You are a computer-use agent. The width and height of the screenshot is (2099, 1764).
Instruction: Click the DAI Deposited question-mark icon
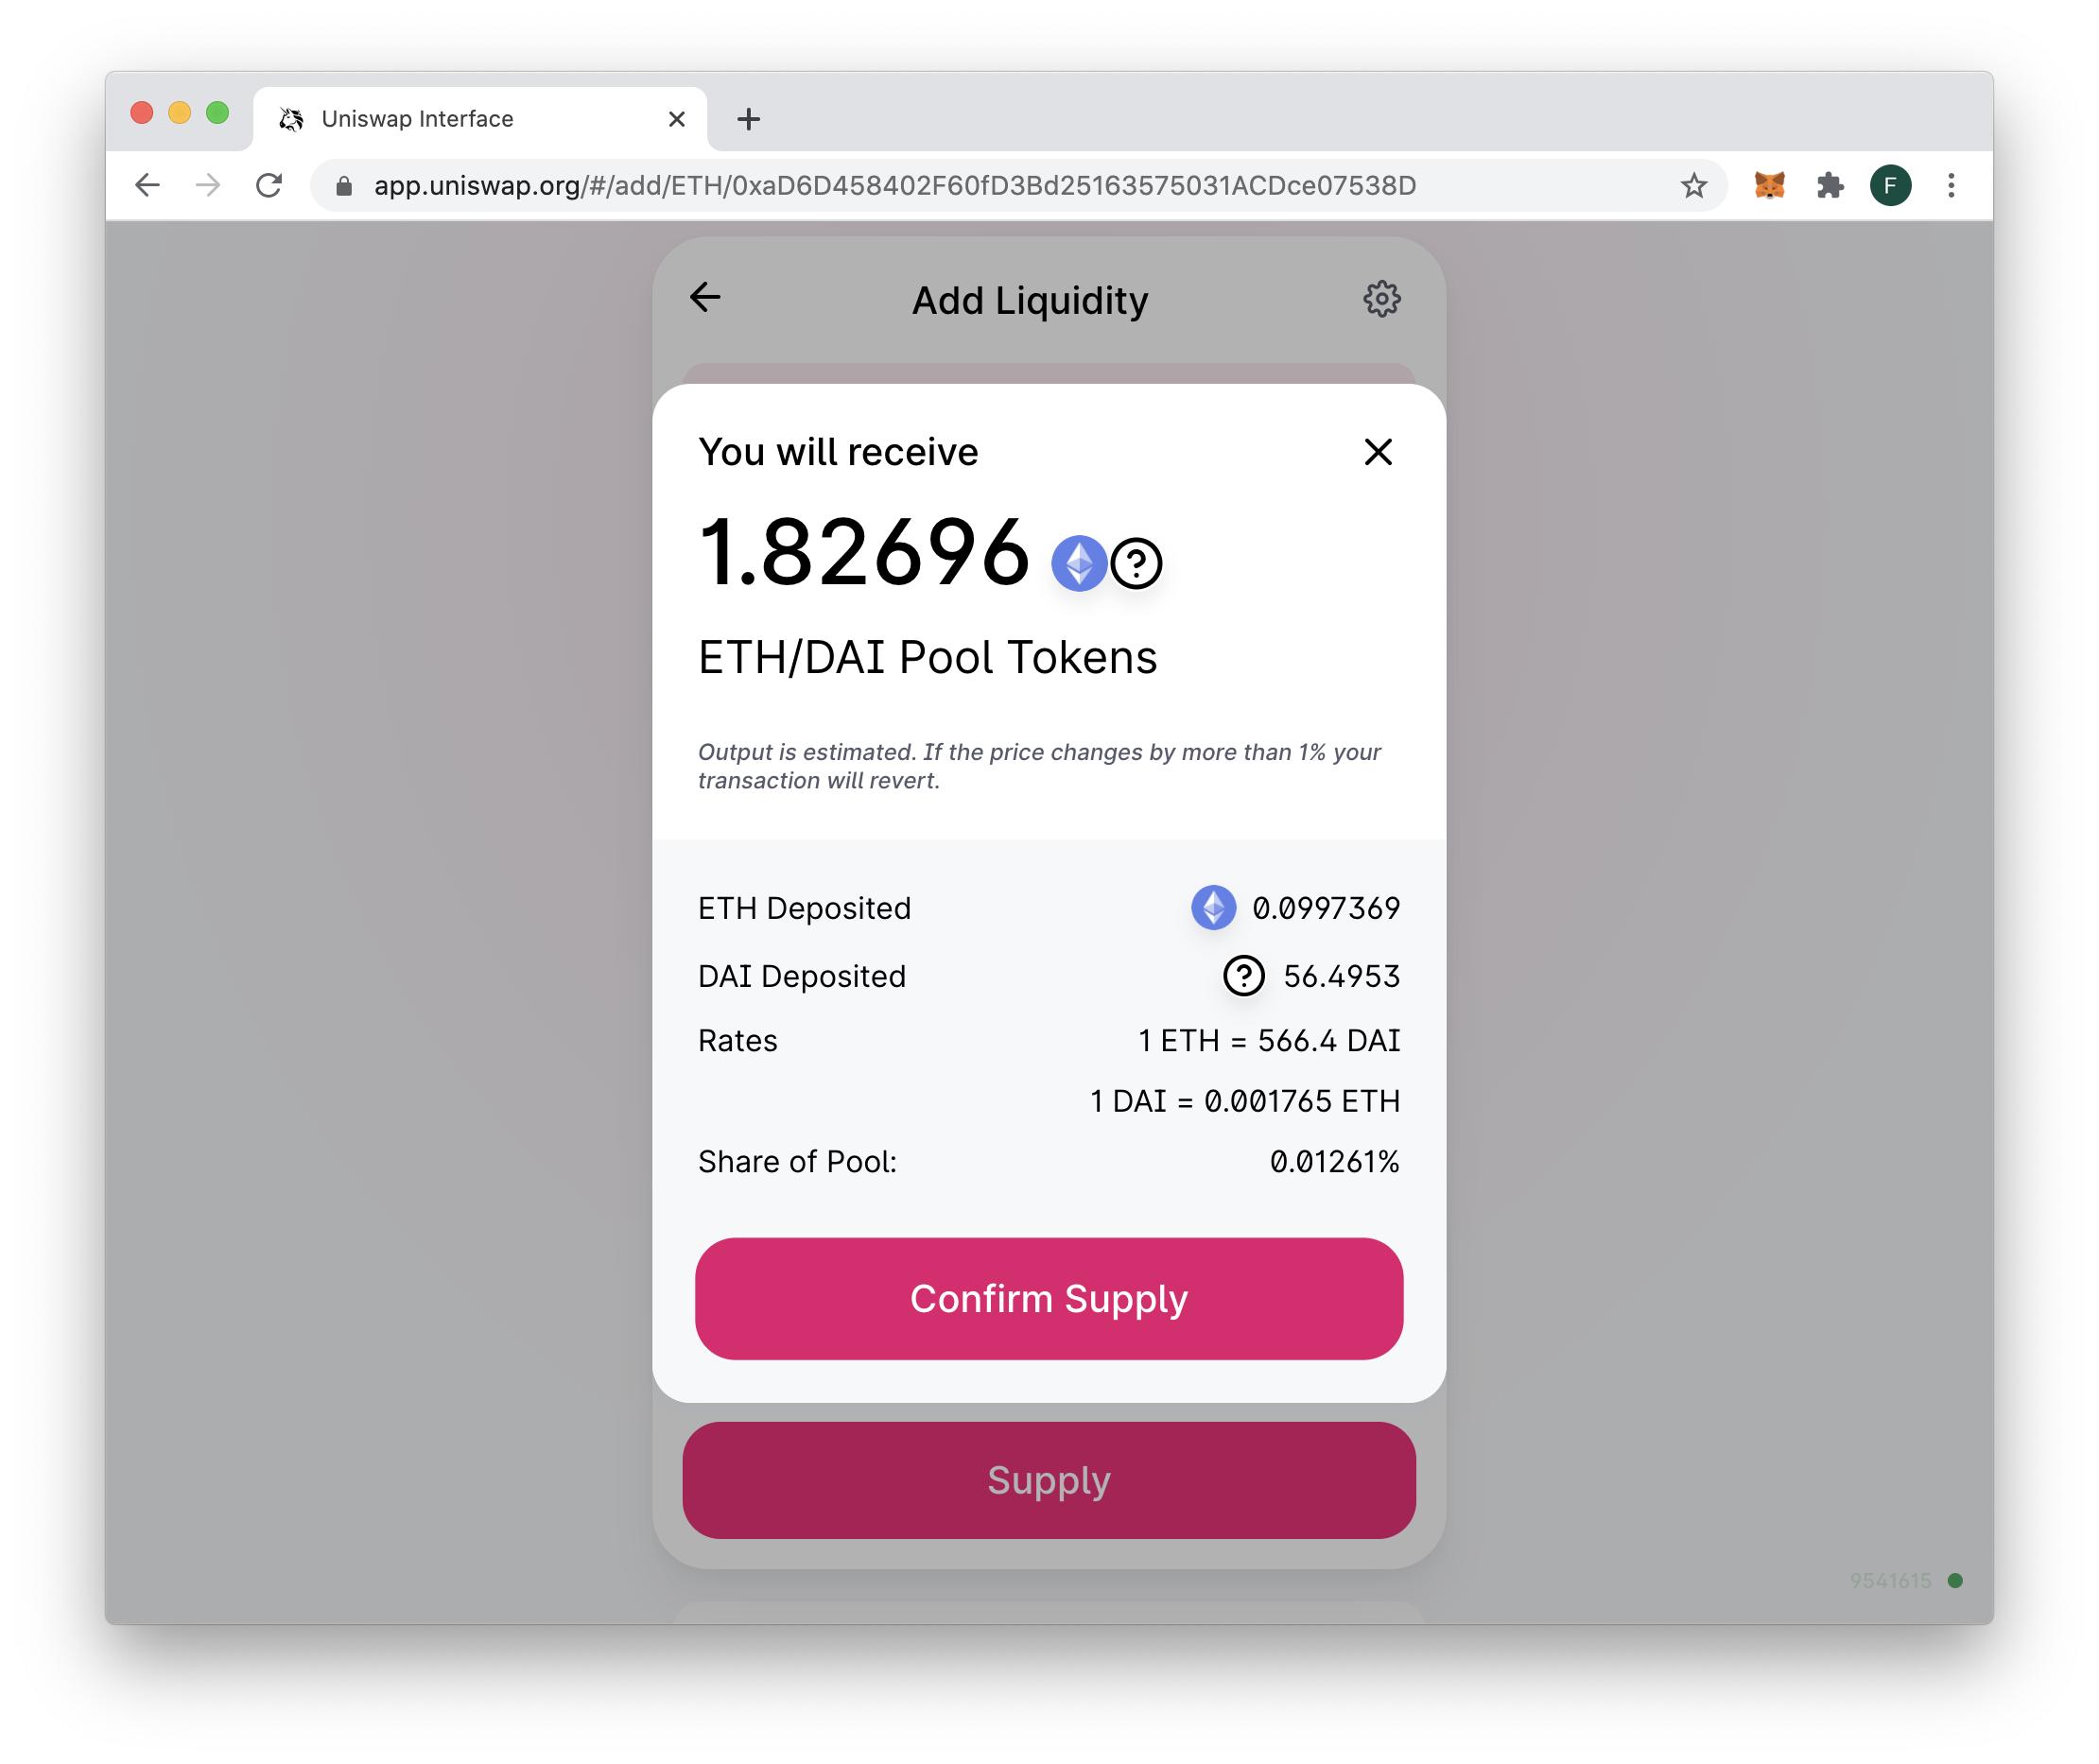1243,975
